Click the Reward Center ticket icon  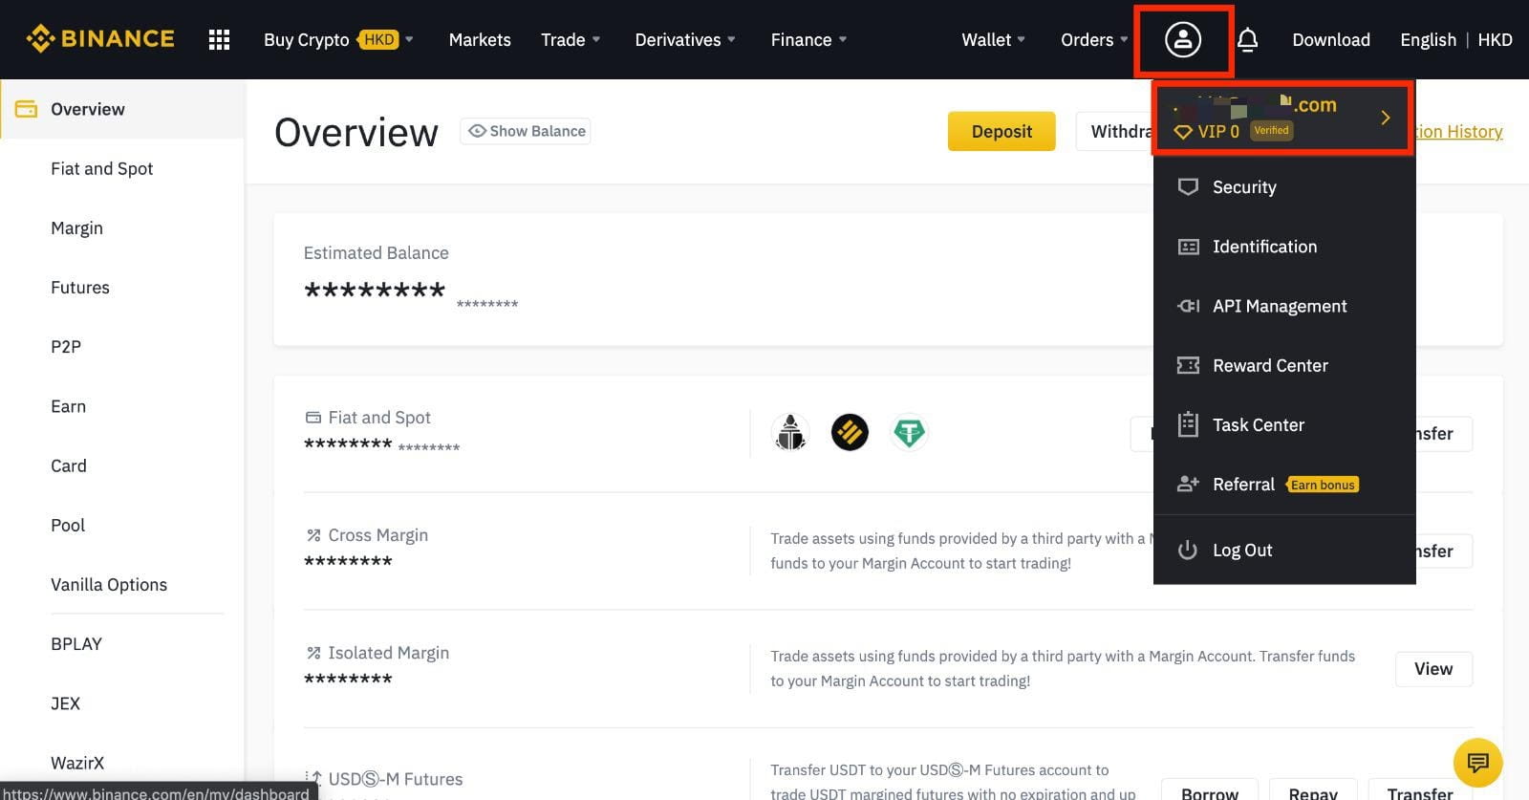pyautogui.click(x=1188, y=365)
